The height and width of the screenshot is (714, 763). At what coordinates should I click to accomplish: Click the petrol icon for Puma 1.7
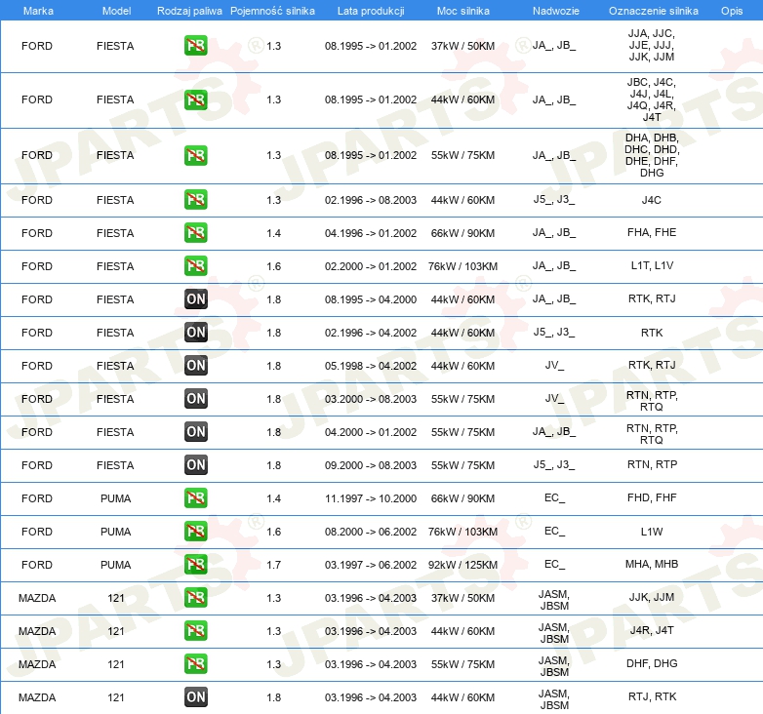pyautogui.click(x=195, y=564)
